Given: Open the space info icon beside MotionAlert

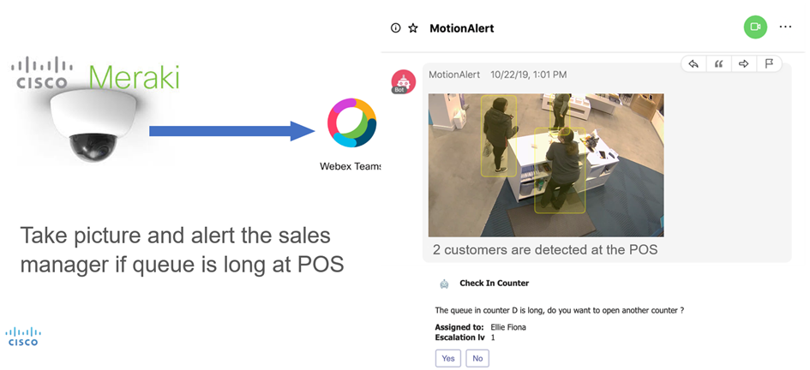Looking at the screenshot, I should [395, 28].
